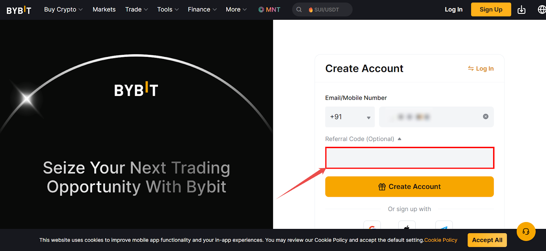Clear the entered mobile number
The width and height of the screenshot is (546, 251).
point(486,116)
